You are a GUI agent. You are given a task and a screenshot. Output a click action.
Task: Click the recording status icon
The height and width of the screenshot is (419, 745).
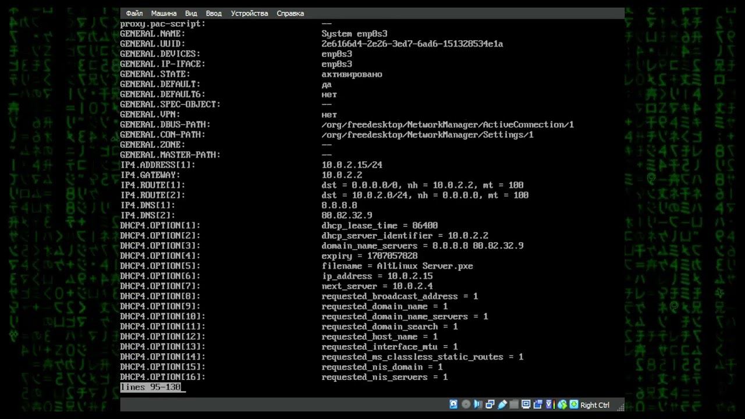coord(538,404)
